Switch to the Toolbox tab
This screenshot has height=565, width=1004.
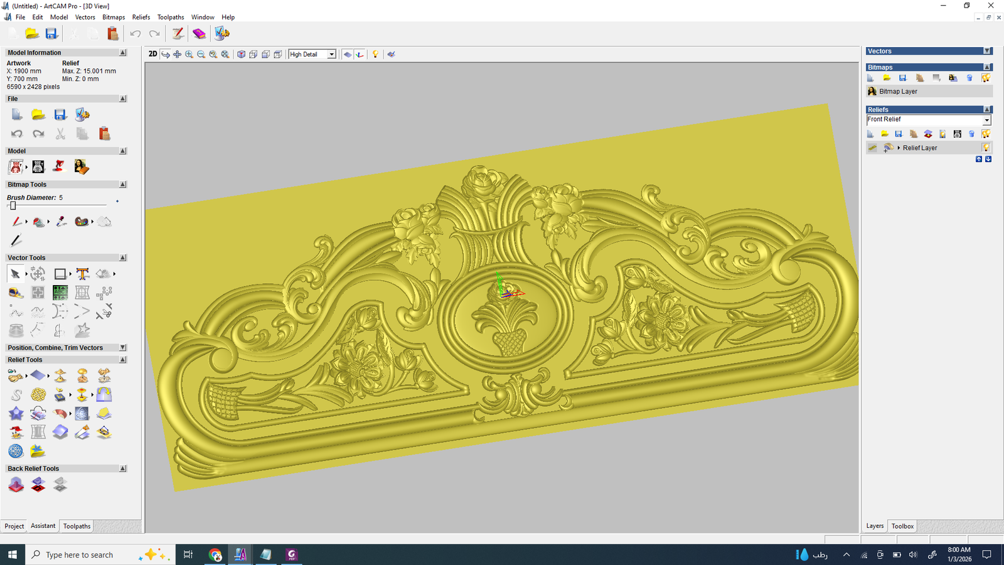(x=902, y=526)
